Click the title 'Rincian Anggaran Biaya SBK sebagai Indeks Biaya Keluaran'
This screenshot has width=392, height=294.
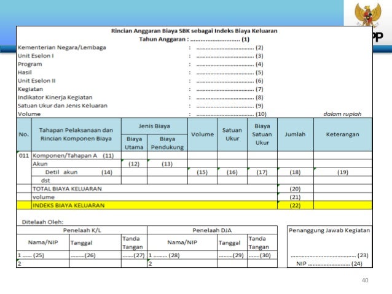tap(194, 31)
